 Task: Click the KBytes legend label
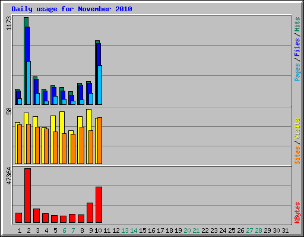pyautogui.click(x=297, y=213)
